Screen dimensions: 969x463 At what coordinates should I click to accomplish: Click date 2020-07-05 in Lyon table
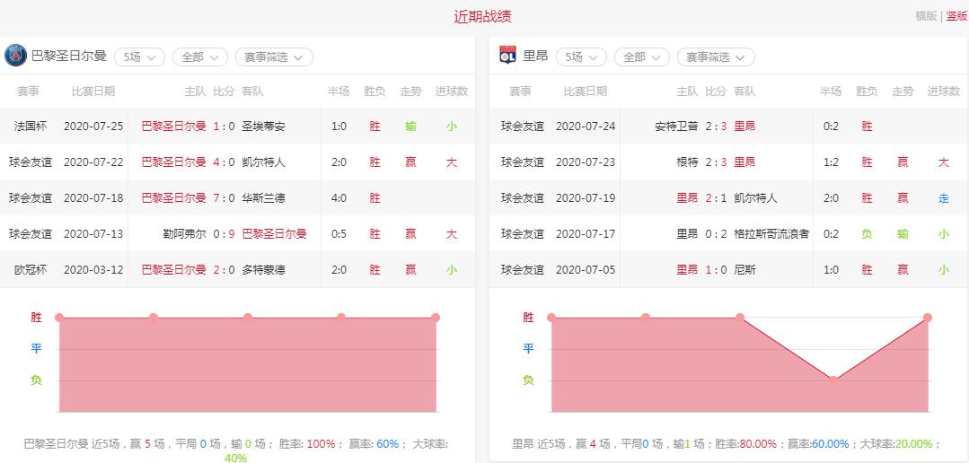point(586,270)
